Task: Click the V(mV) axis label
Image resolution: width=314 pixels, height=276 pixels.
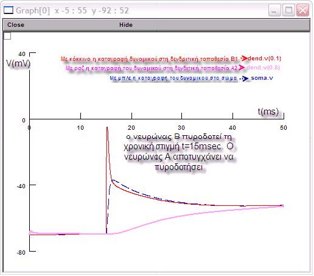Action: (18, 63)
